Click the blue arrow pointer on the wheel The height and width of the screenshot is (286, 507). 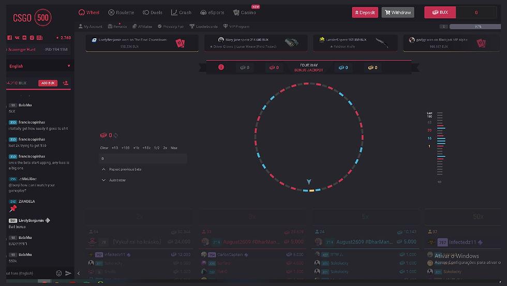(309, 182)
